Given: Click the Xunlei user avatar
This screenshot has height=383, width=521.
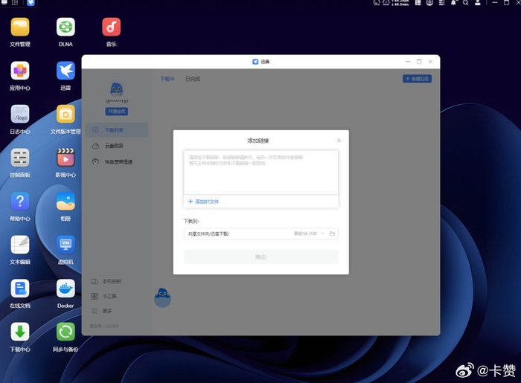Looking at the screenshot, I should [x=116, y=89].
